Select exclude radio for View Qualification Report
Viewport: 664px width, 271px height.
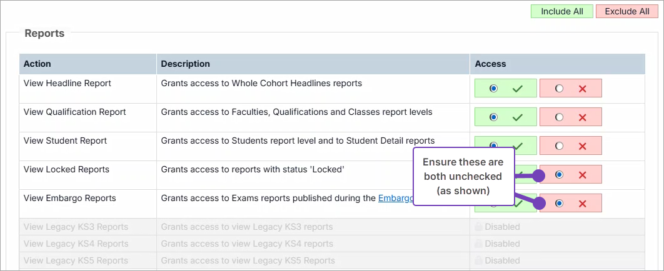(559, 117)
